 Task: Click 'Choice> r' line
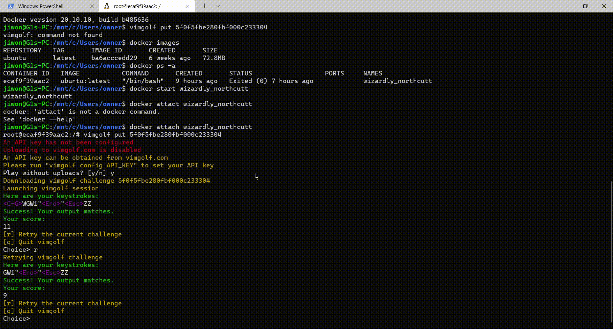[20, 249]
